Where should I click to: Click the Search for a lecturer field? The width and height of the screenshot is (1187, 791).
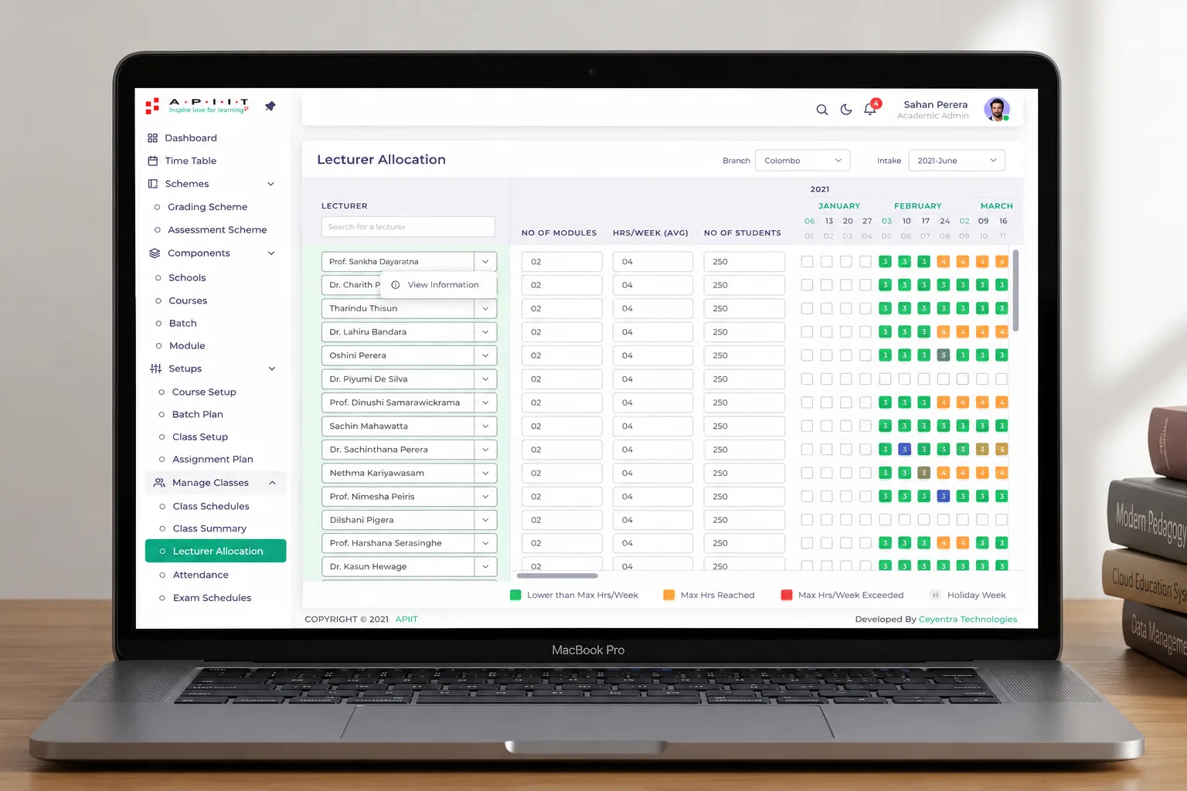click(x=408, y=227)
